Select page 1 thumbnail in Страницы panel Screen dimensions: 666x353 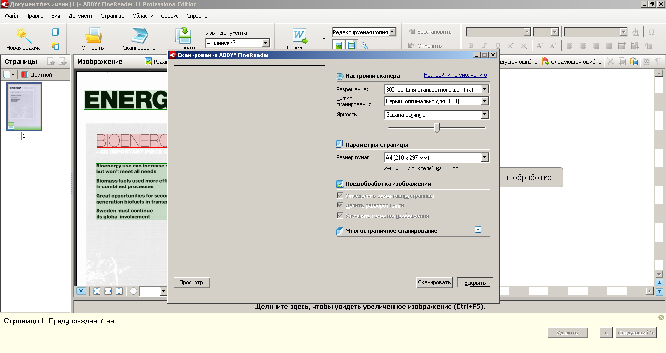pyautogui.click(x=24, y=107)
